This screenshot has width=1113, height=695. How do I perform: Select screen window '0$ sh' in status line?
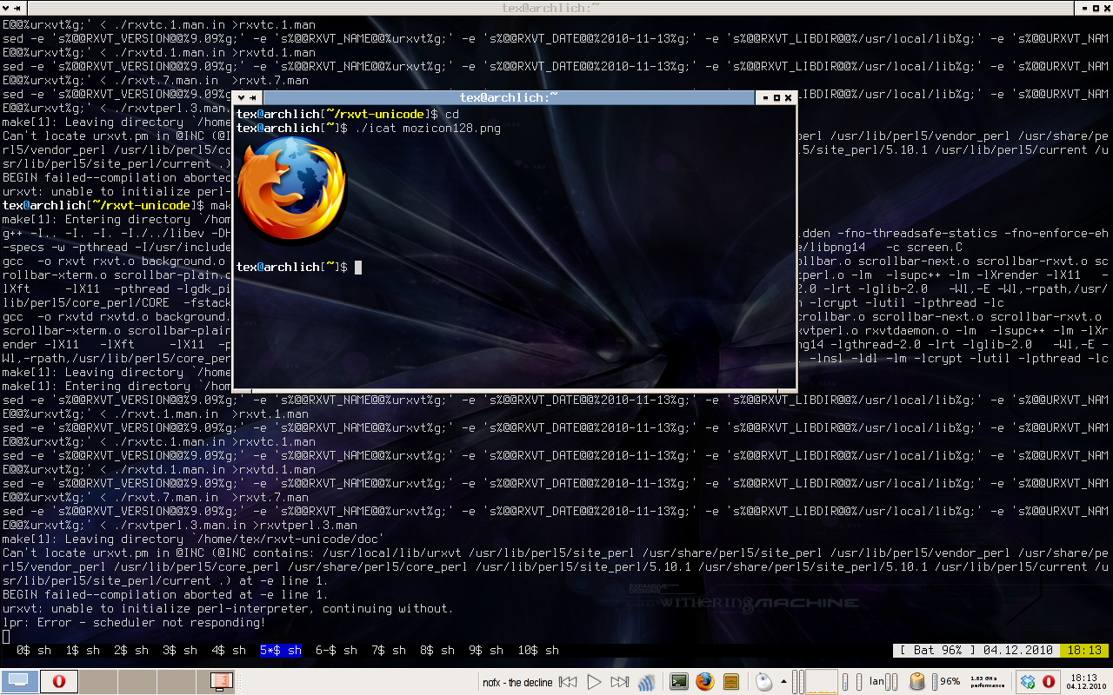pos(34,650)
